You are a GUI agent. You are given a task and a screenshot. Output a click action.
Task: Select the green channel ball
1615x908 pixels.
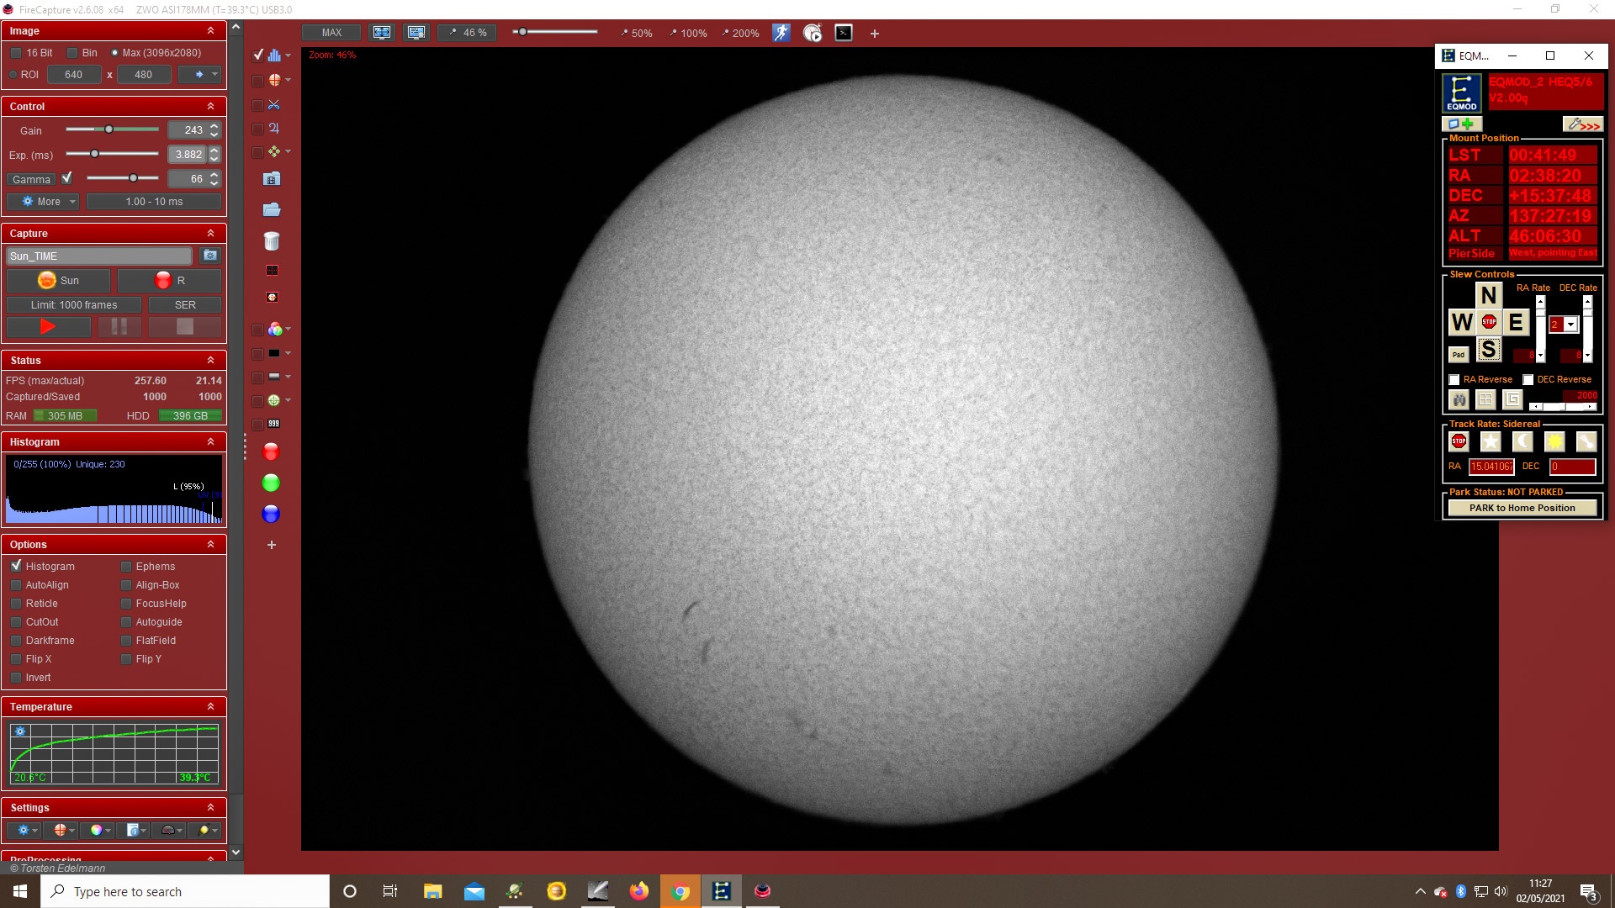coord(271,483)
